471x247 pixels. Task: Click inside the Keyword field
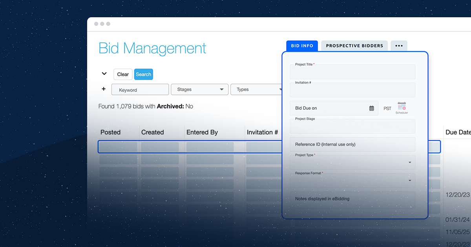[140, 89]
